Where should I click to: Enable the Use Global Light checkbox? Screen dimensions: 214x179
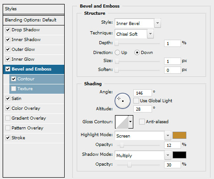(136, 101)
